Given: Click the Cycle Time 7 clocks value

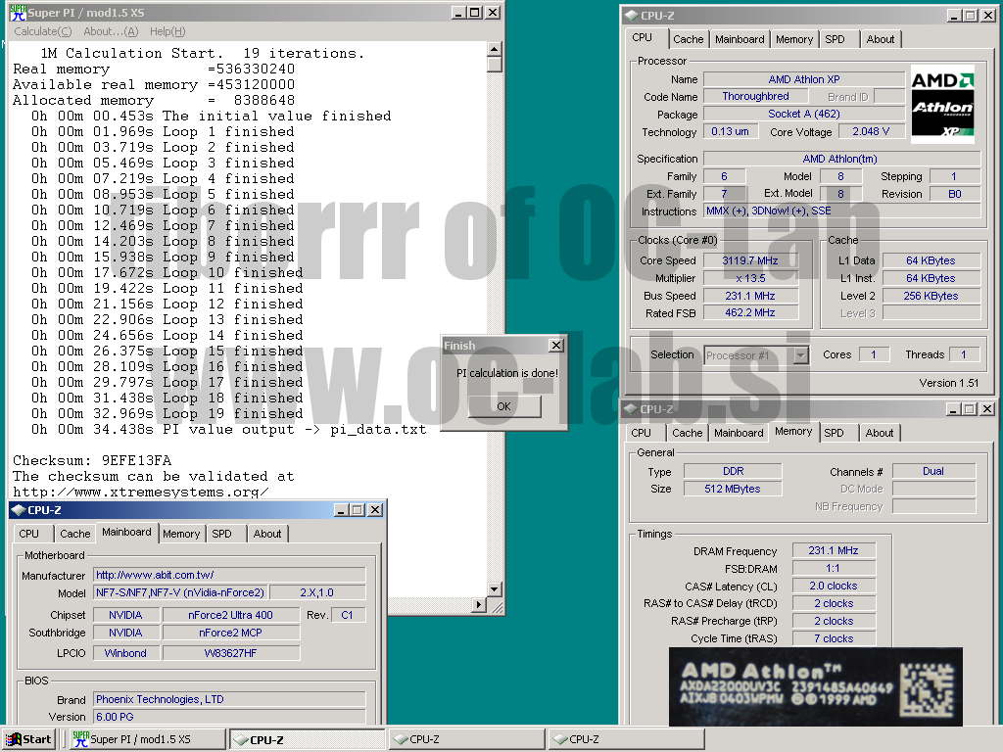Looking at the screenshot, I should (834, 638).
